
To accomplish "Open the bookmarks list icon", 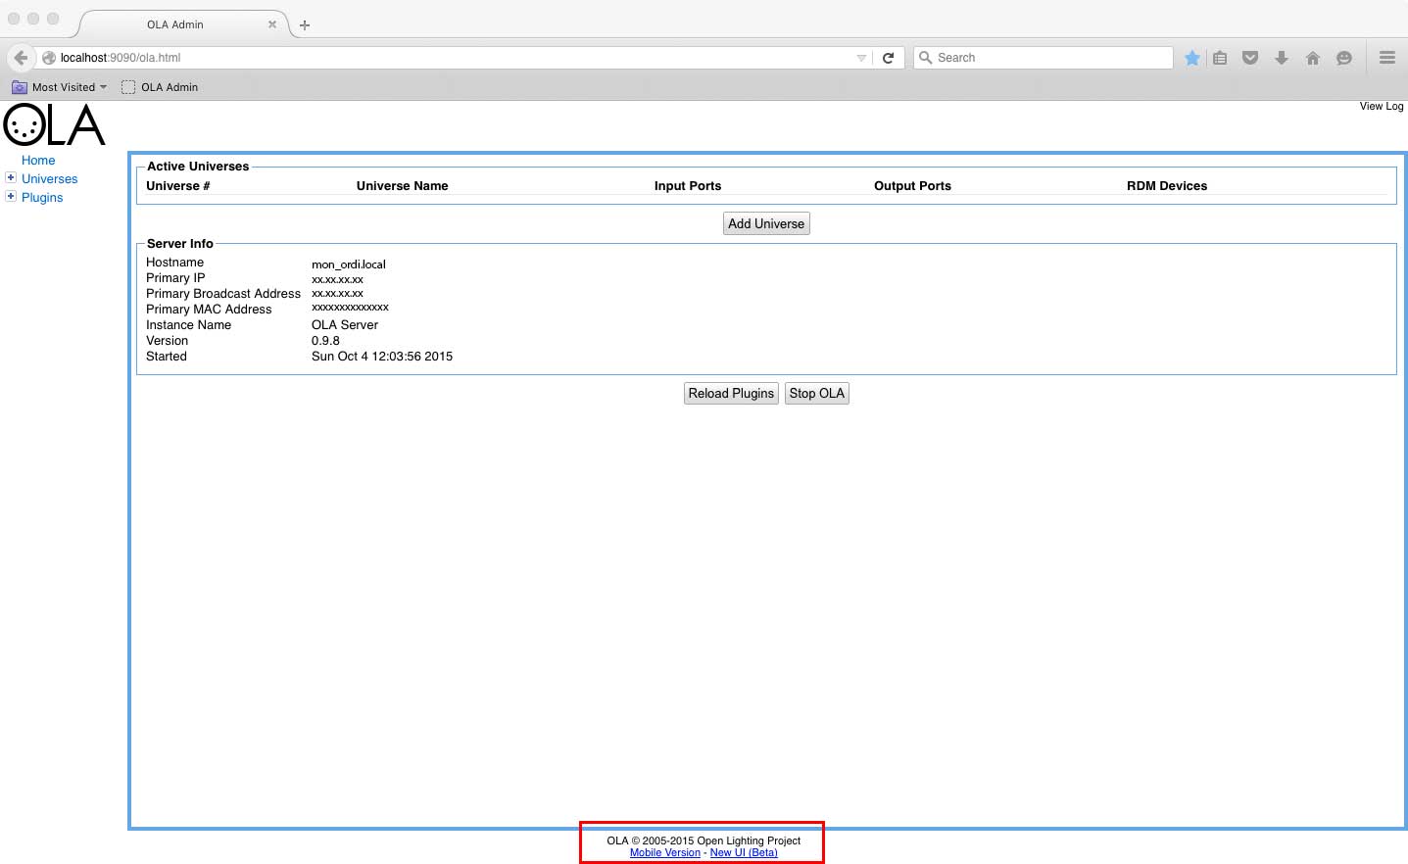I will pyautogui.click(x=1220, y=58).
